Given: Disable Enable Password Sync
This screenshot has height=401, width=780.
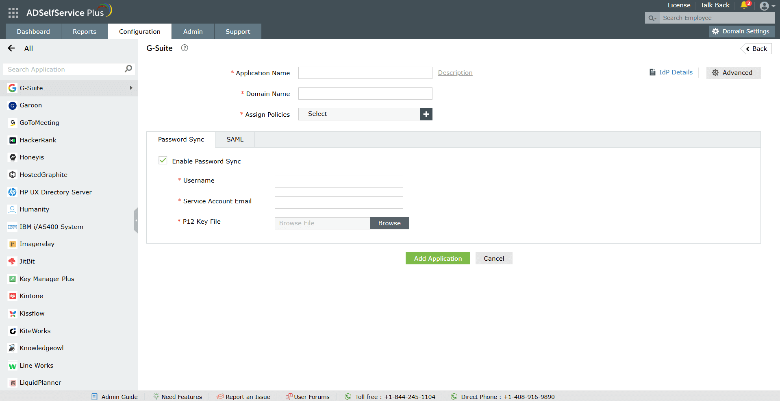Looking at the screenshot, I should click(x=163, y=160).
